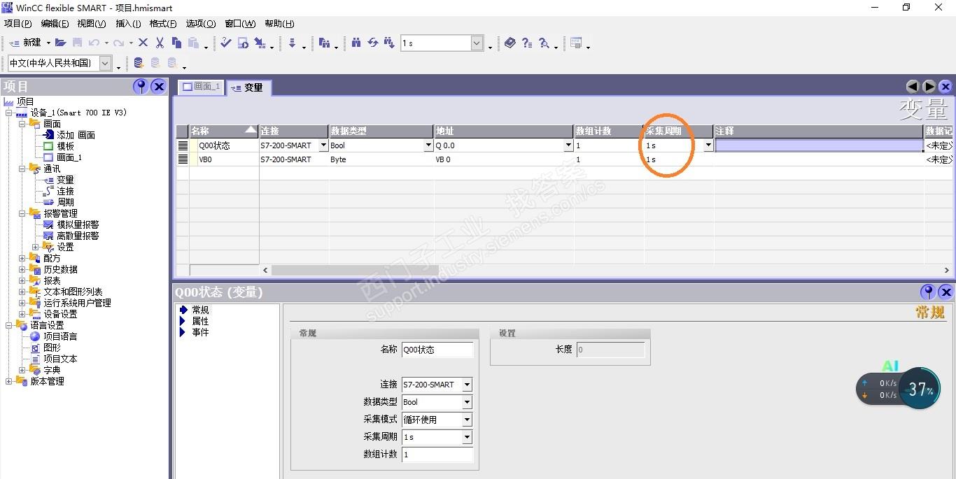The width and height of the screenshot is (956, 479).
Task: Go to next tab with right arrow
Action: [929, 87]
